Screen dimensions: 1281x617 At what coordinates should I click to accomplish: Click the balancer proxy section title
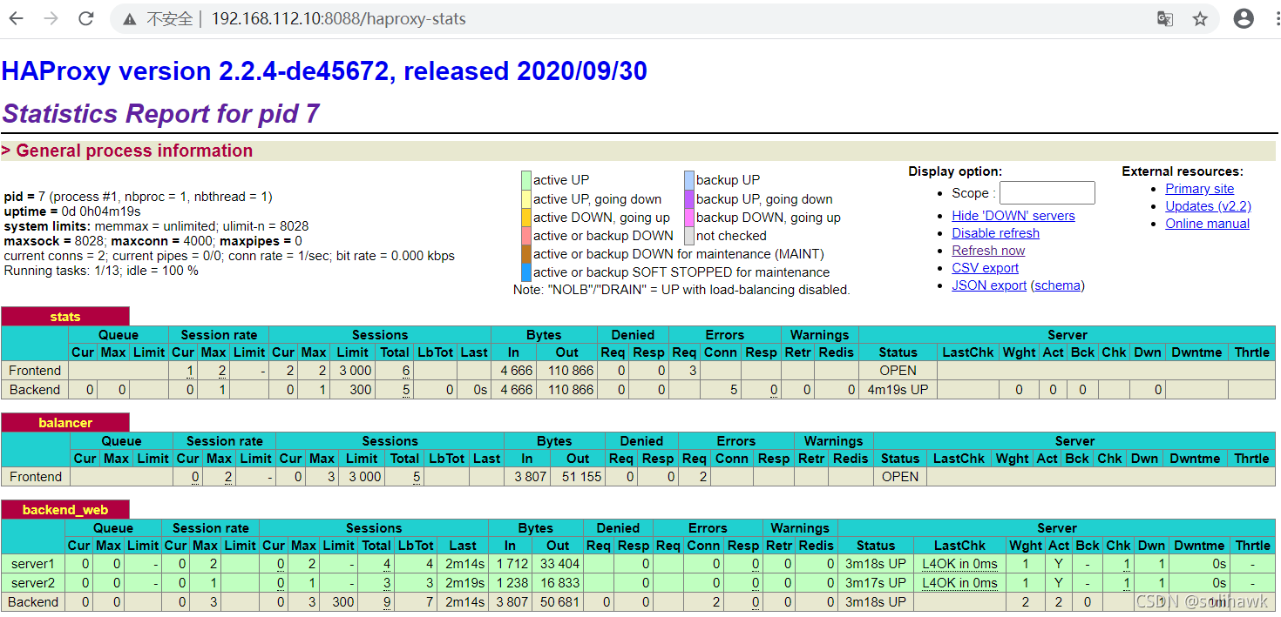point(65,423)
